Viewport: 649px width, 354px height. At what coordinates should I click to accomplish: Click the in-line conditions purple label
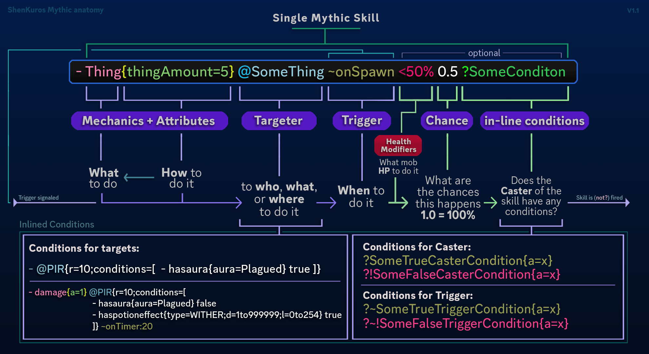[534, 121]
